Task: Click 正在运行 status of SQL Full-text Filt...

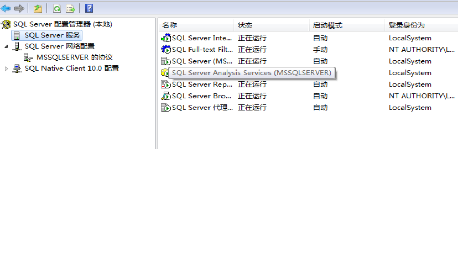Action: pyautogui.click(x=252, y=50)
